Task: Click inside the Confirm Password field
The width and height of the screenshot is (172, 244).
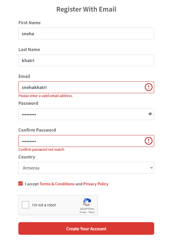Action: click(79, 141)
